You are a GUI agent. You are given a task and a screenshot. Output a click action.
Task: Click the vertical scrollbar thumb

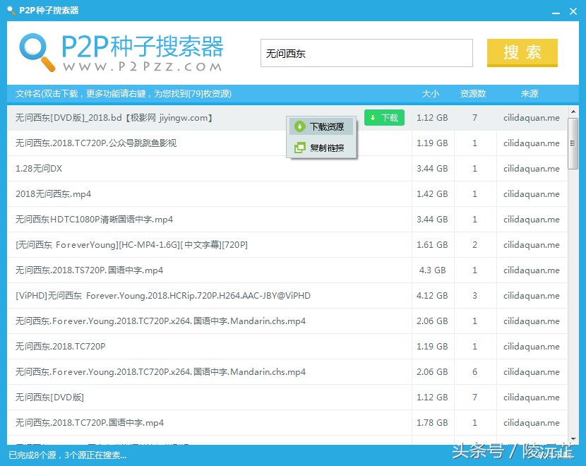point(573,143)
